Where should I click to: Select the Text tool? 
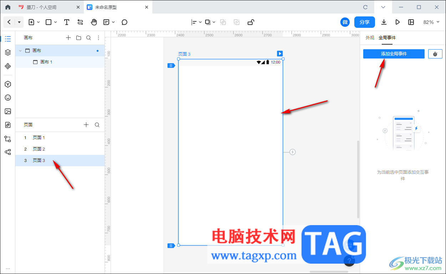[67, 22]
